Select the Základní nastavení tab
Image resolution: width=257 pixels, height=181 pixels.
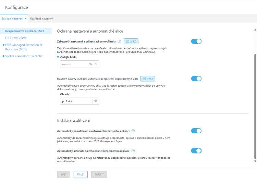(12, 18)
